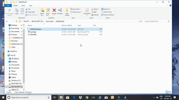179x100 pixels.
Task: Open the File ribbon tab
Action: tap(8, 6)
